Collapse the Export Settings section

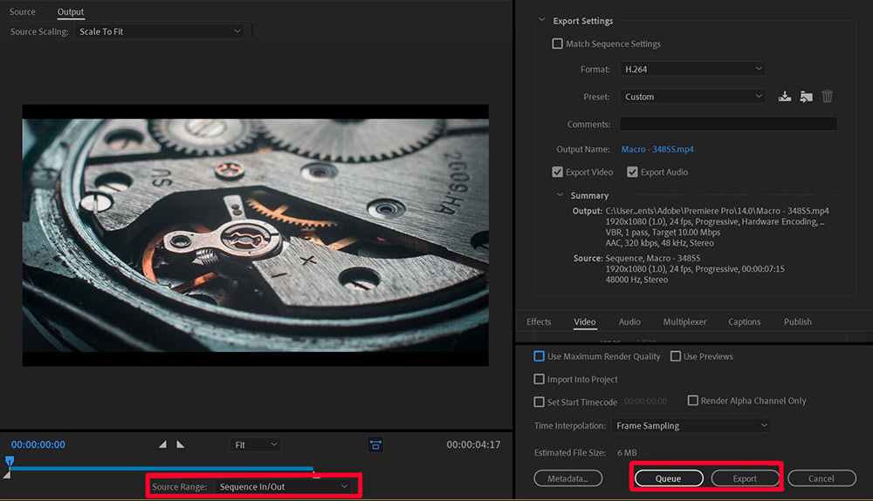coord(541,20)
